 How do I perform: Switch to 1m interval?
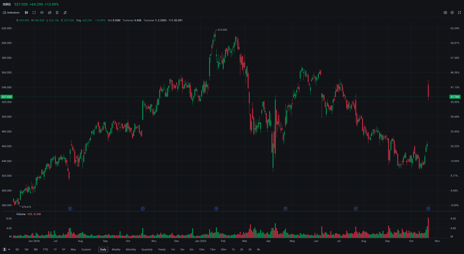173,249
